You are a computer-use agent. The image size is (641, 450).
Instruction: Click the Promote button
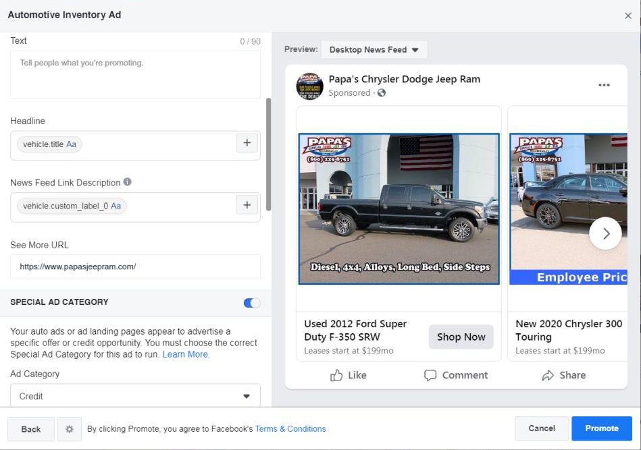602,428
